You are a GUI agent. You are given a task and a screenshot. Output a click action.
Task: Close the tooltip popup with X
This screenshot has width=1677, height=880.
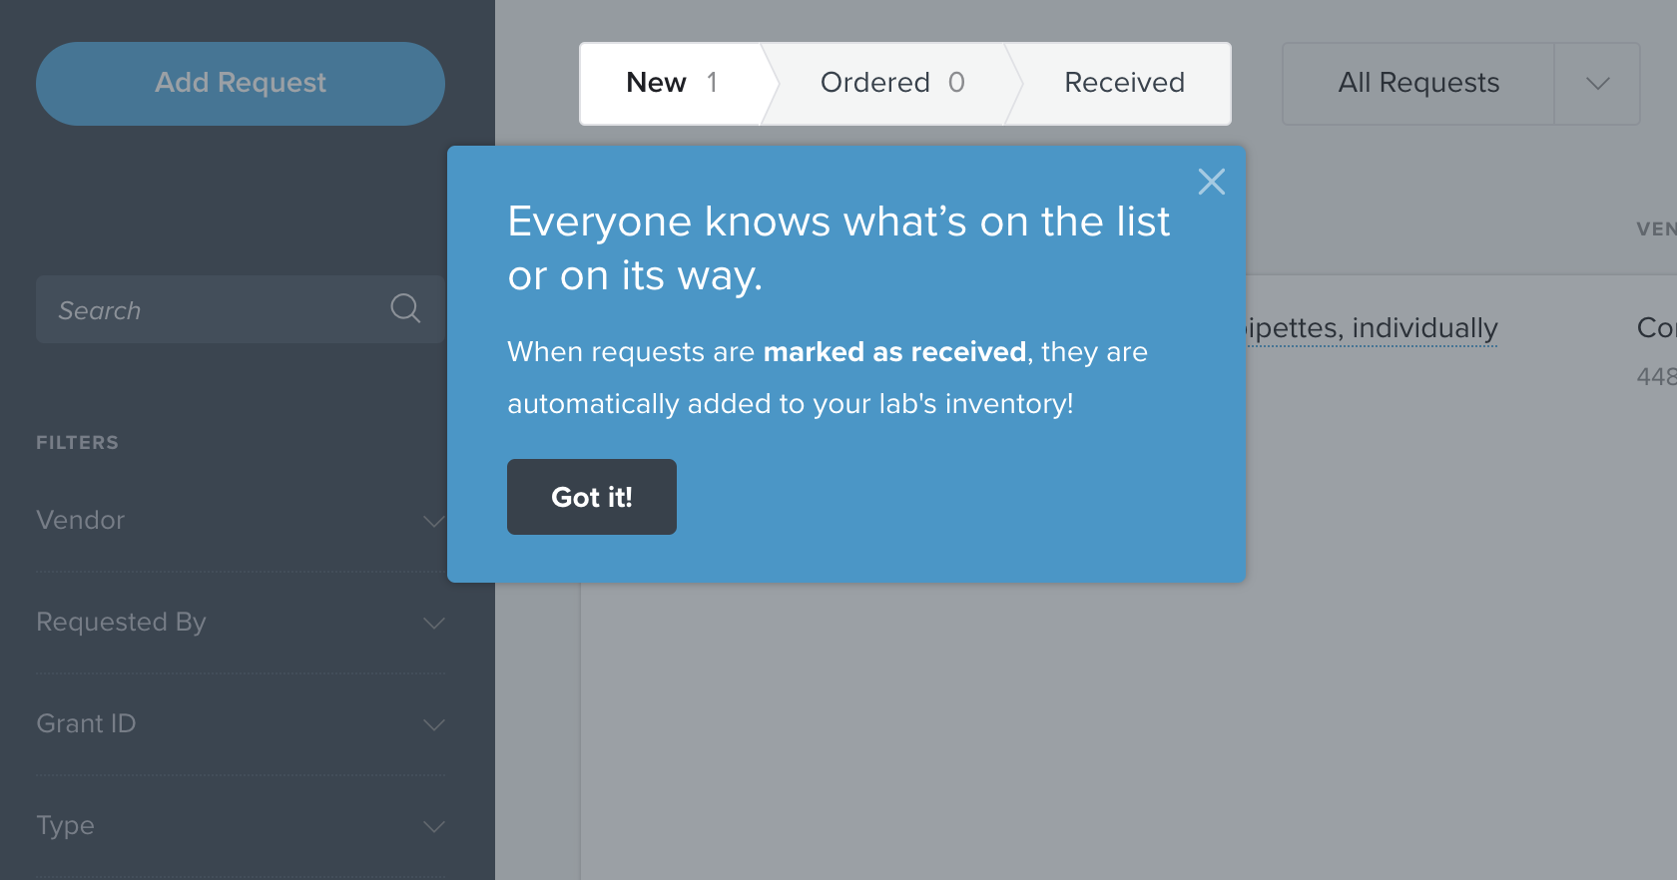click(x=1212, y=182)
